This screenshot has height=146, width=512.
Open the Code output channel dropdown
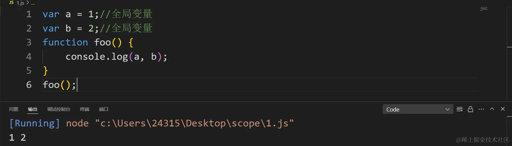click(x=418, y=109)
